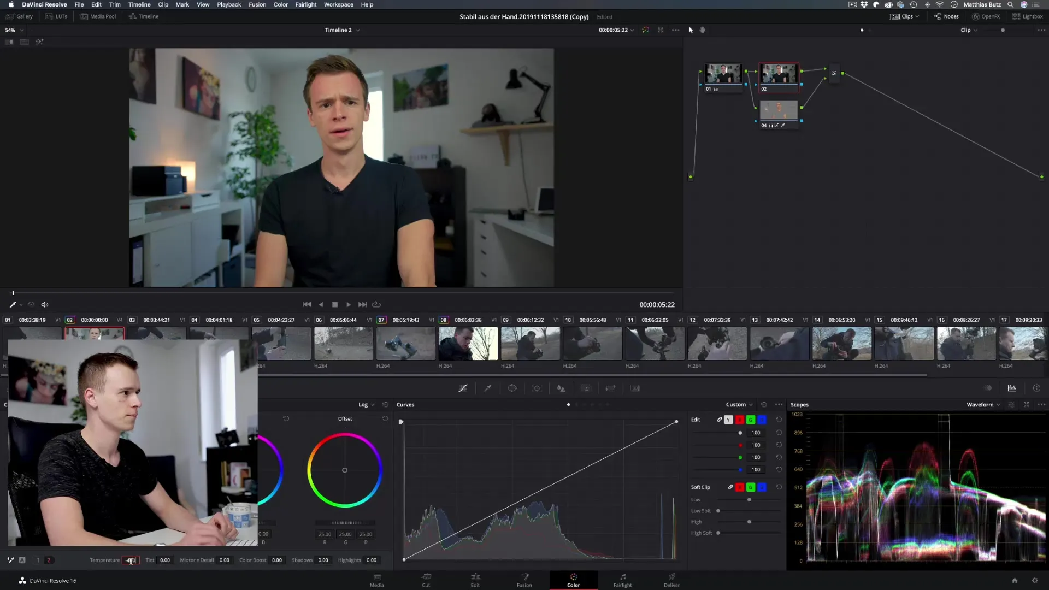Switch to the Fairlight page tab
This screenshot has height=590, width=1049.
pos(622,580)
